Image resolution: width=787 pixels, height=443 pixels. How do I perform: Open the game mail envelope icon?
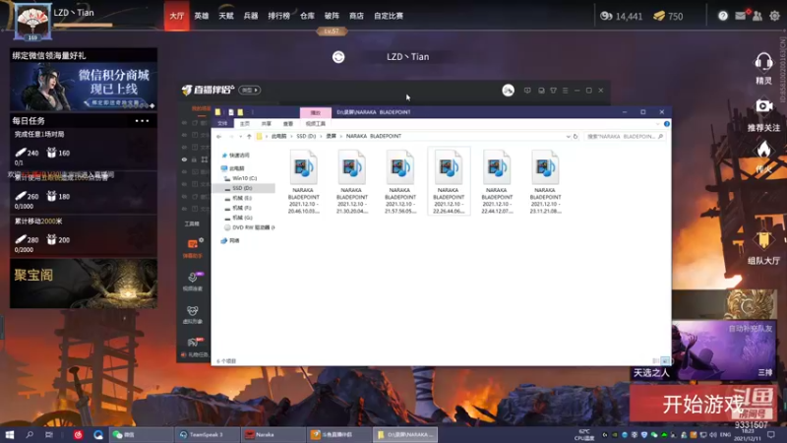741,16
